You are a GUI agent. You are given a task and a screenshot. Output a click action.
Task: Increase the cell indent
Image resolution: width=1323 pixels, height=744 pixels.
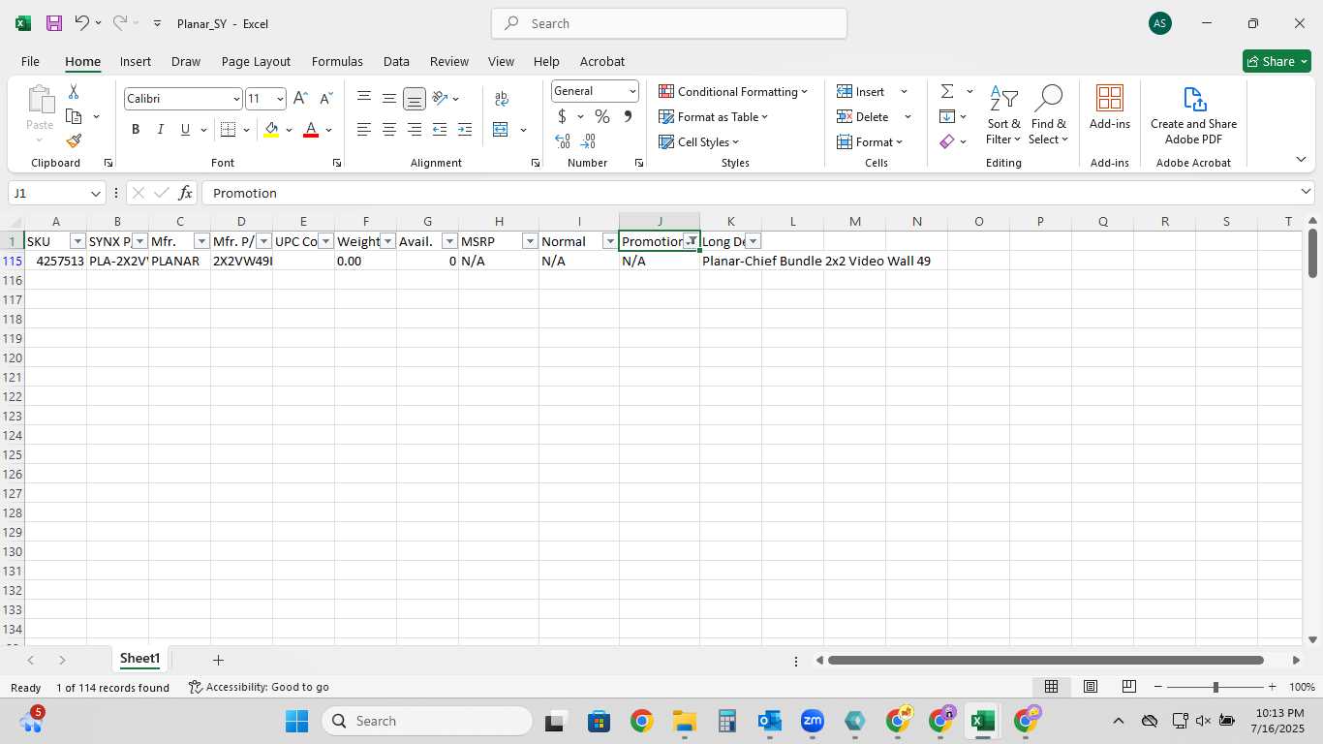[x=465, y=130]
